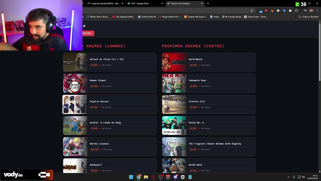Open the Series Graph - Show... bookmark
Viewport: 321px width, 181px height.
click(x=256, y=17)
